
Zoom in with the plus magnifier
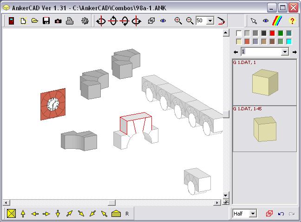click(x=178, y=21)
